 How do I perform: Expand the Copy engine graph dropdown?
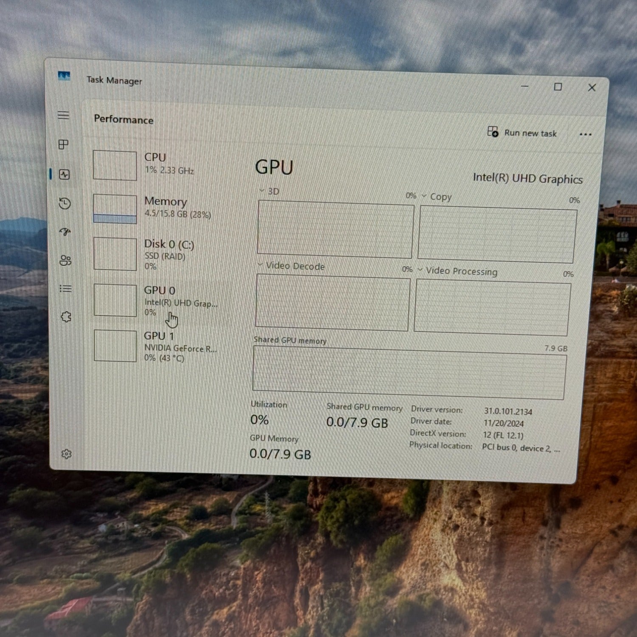tap(424, 196)
